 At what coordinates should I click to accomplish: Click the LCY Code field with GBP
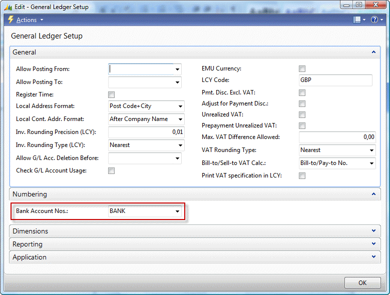tap(335, 80)
